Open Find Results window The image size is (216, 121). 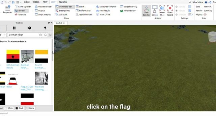(x=103, y=10)
